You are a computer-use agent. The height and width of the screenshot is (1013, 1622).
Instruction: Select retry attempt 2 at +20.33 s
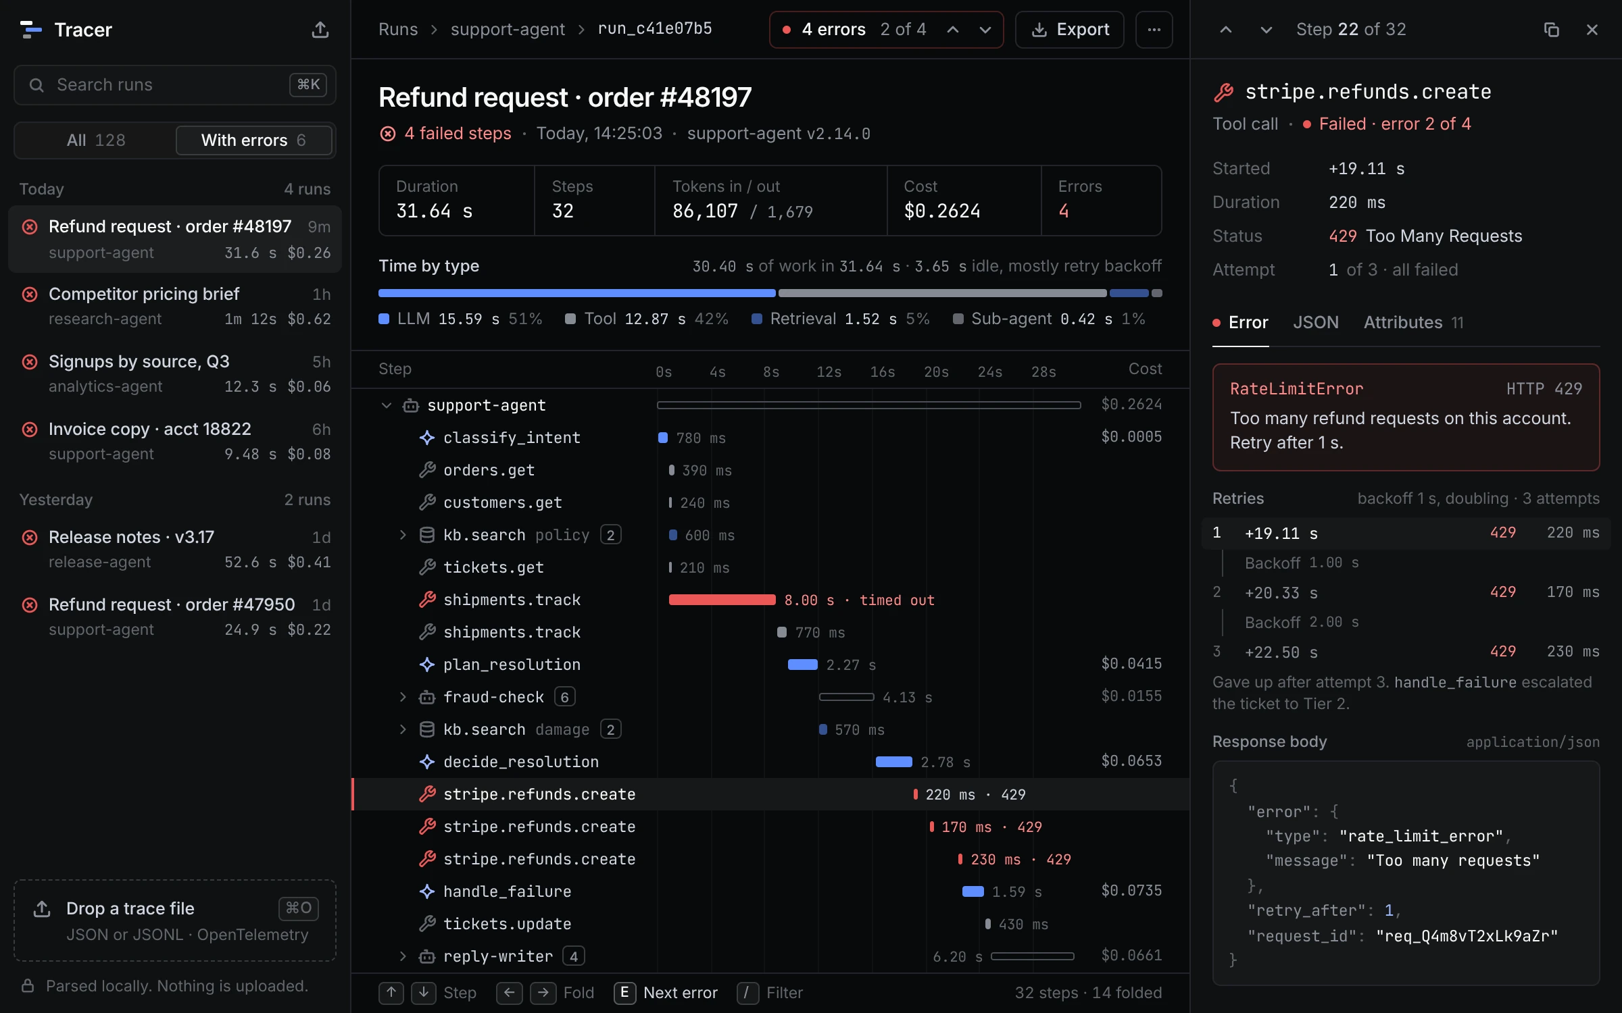1406,593
